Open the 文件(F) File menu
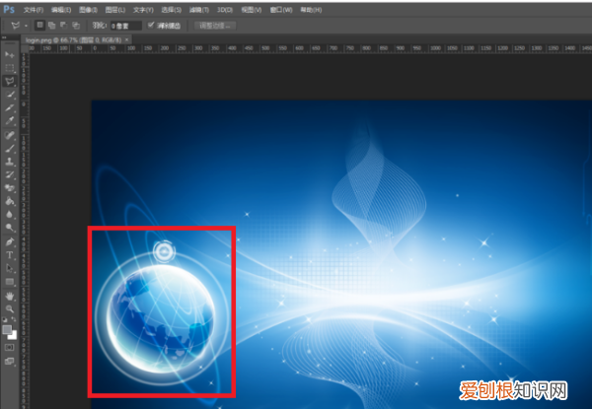The height and width of the screenshot is (409, 592). 33,8
